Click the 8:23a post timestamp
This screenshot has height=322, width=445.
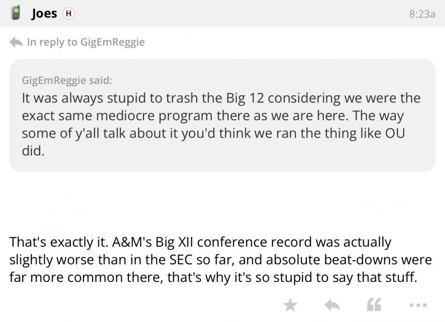click(x=421, y=14)
